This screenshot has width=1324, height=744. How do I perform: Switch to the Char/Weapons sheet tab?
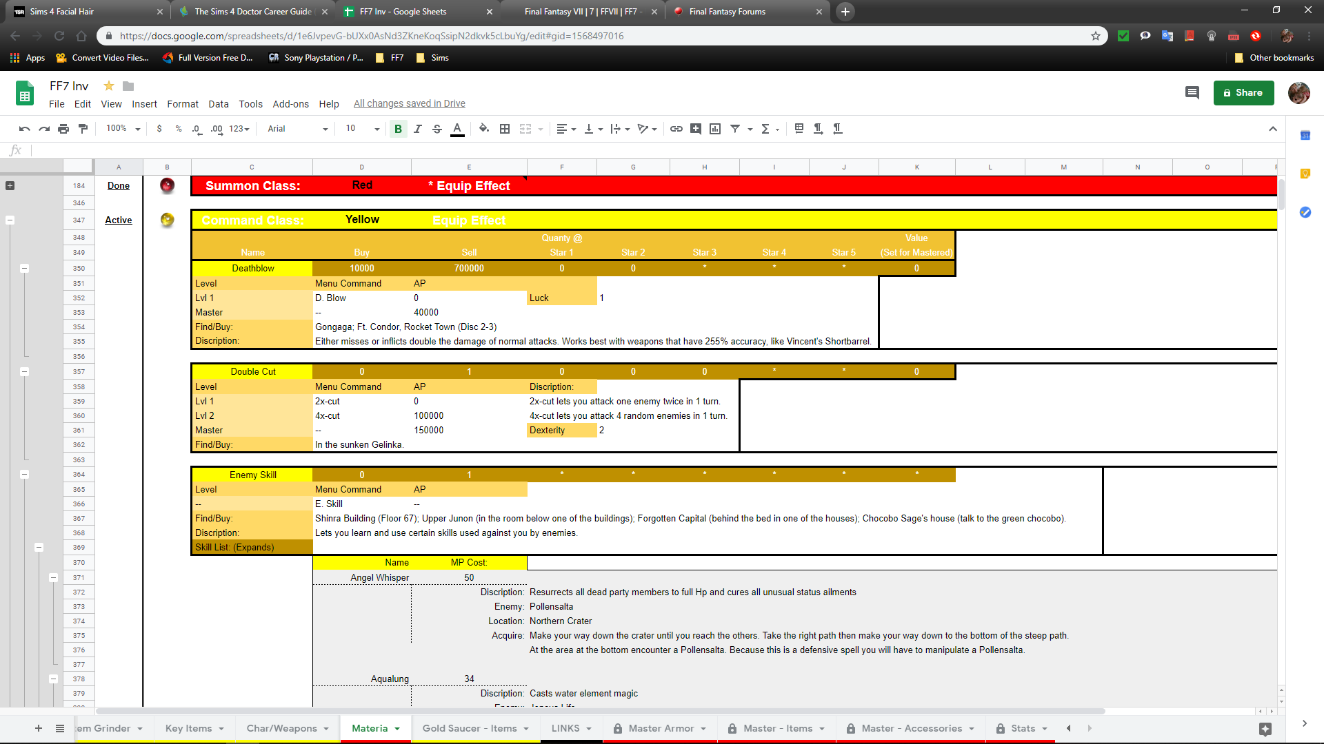tap(288, 729)
